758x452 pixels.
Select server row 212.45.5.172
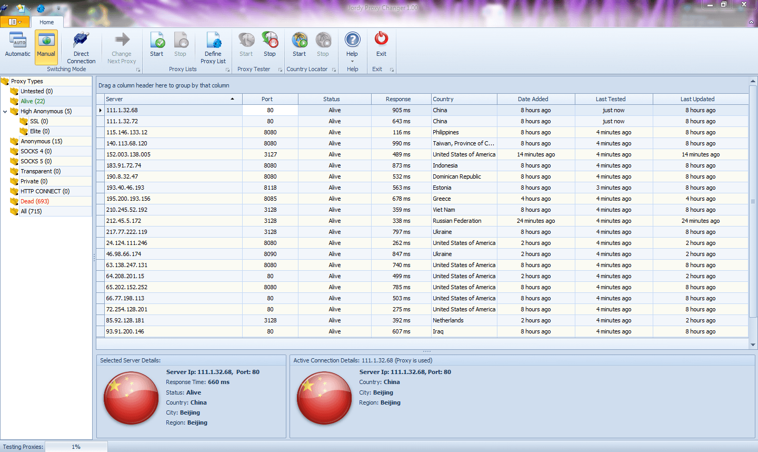[x=422, y=221]
